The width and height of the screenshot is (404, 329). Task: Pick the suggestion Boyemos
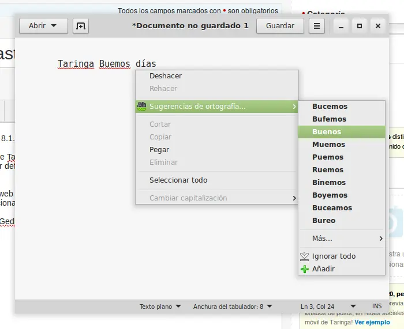pyautogui.click(x=342, y=195)
